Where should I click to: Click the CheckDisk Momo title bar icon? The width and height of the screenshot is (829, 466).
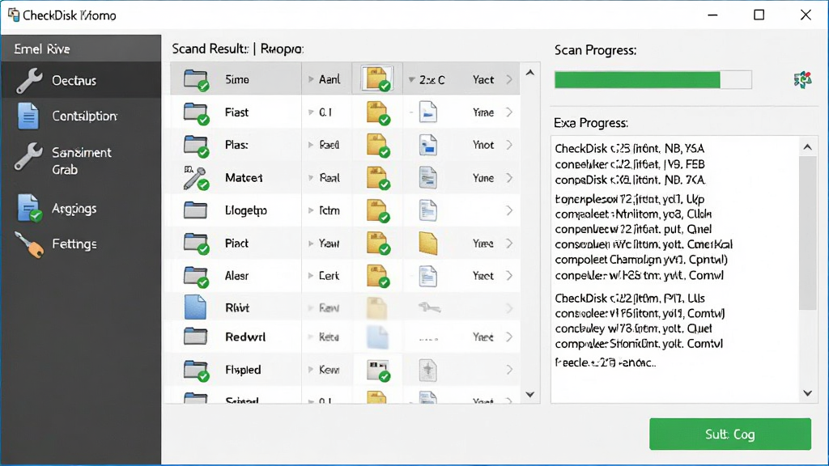tap(13, 15)
